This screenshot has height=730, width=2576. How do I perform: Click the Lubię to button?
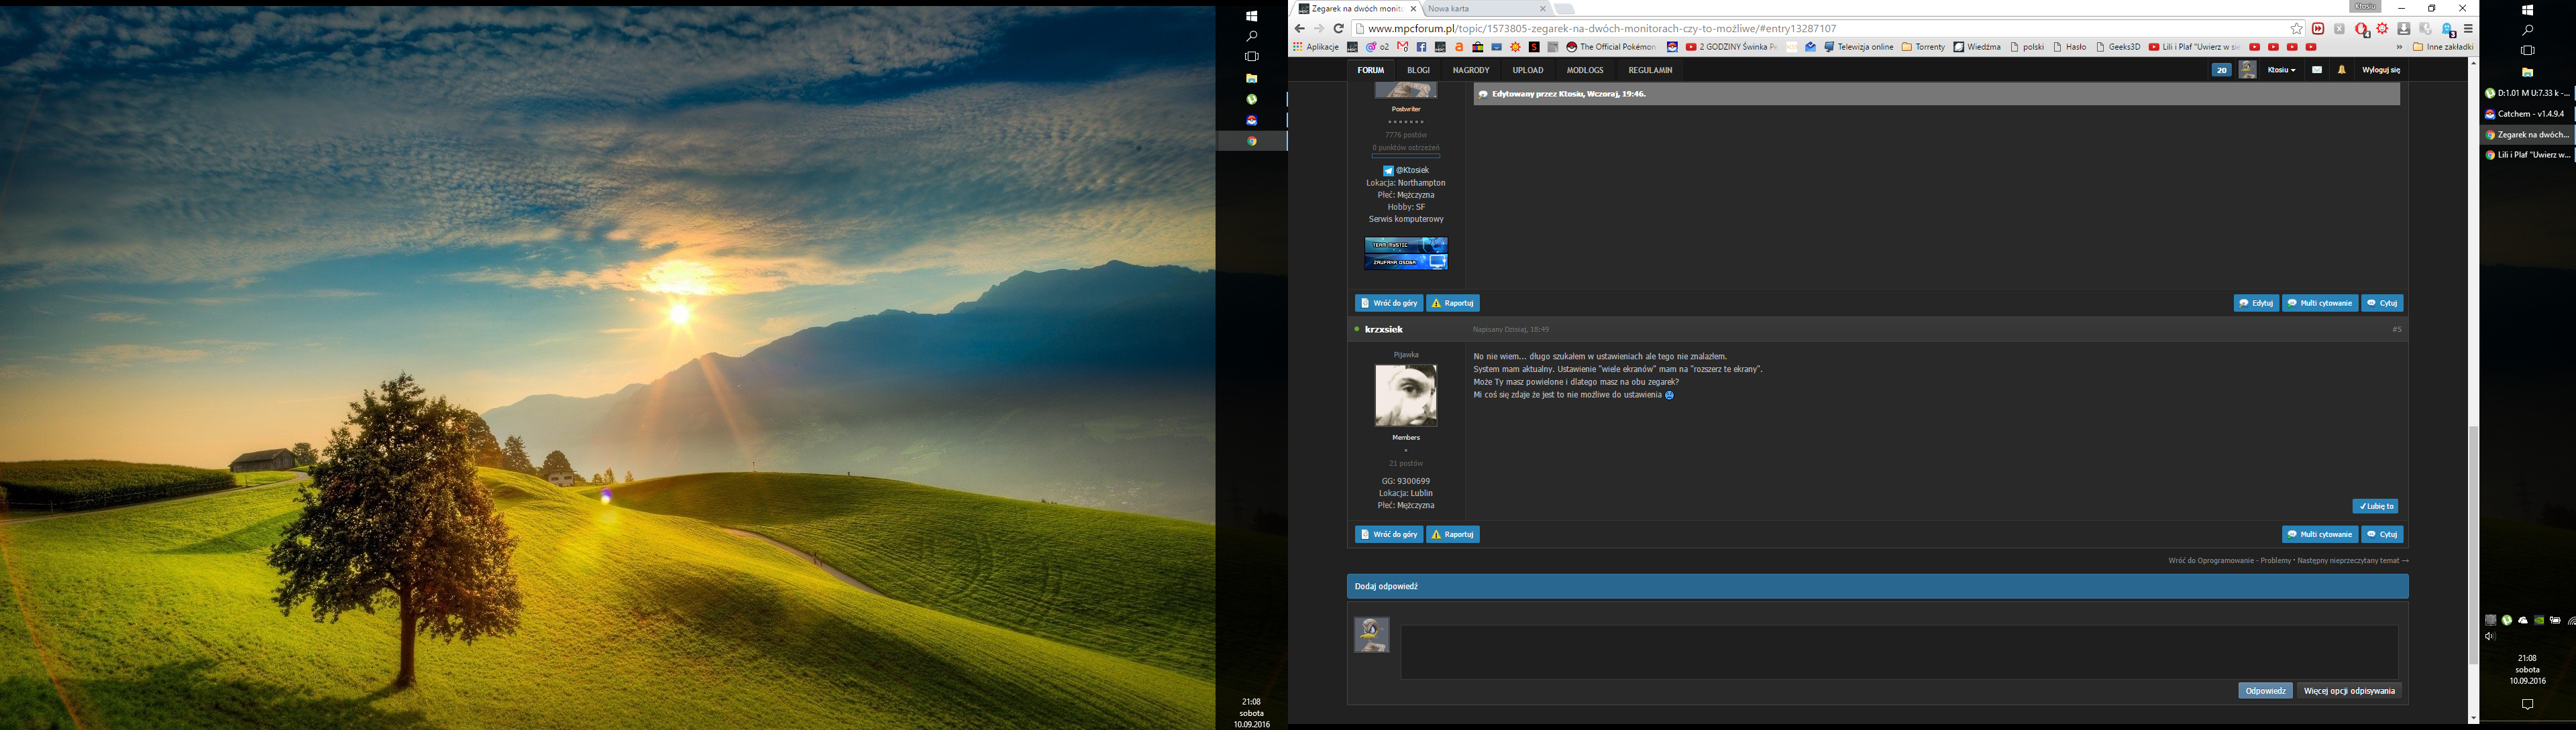pos(2375,506)
